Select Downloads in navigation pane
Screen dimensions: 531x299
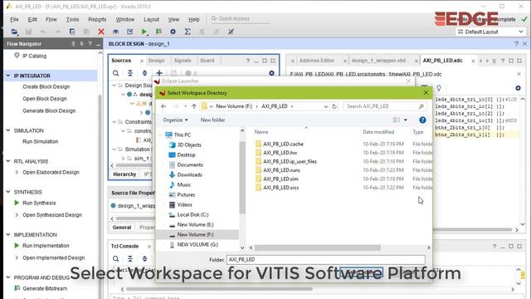[189, 174]
